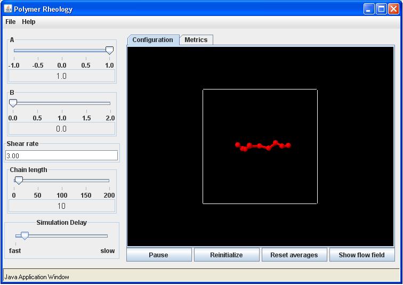The height and width of the screenshot is (285, 403).
Task: Click the Pause button
Action: click(158, 255)
